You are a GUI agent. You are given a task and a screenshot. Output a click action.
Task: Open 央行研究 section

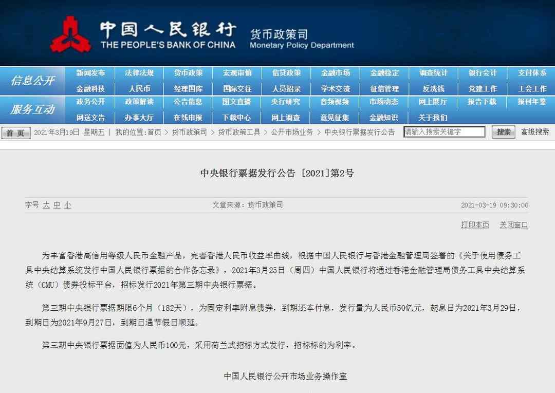click(286, 102)
